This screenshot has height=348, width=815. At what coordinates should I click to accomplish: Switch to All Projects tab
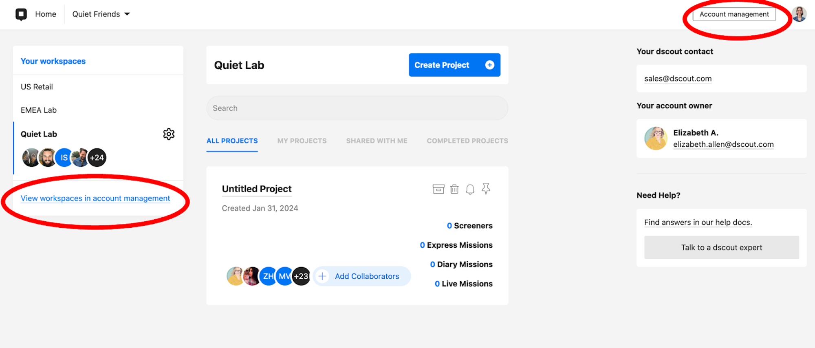pyautogui.click(x=232, y=141)
